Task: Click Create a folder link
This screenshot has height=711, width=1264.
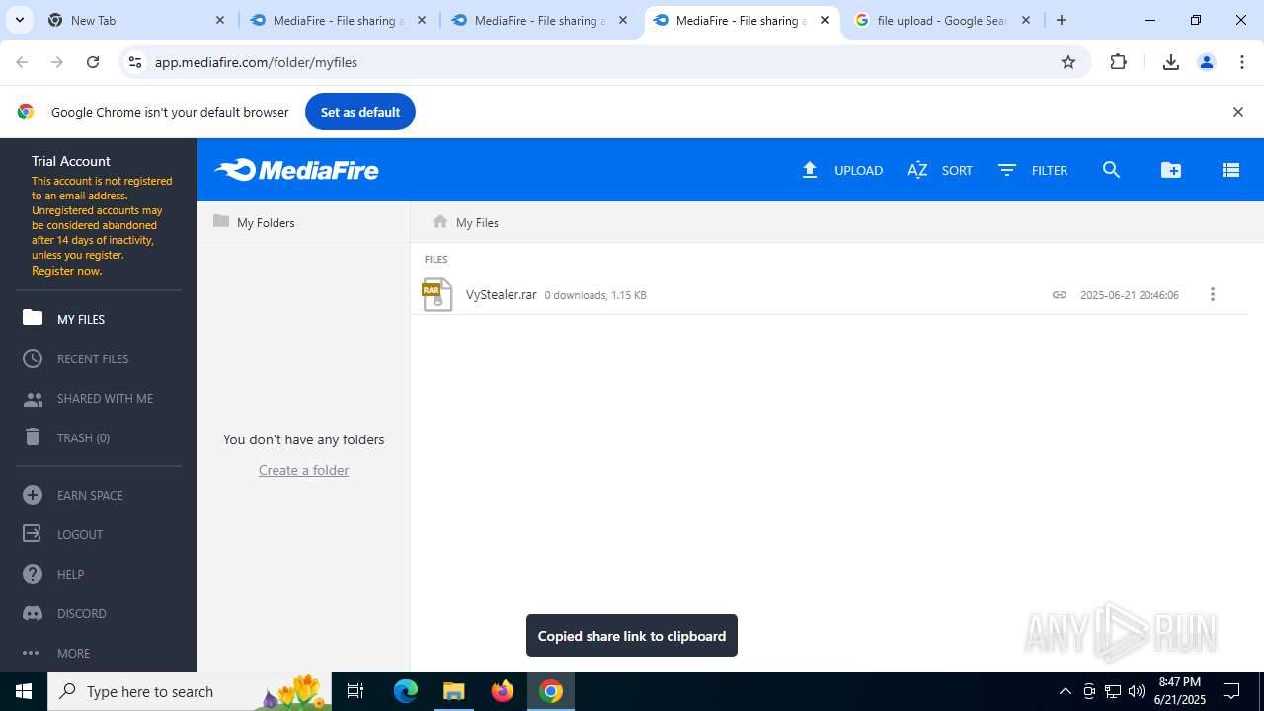Action: 303,470
